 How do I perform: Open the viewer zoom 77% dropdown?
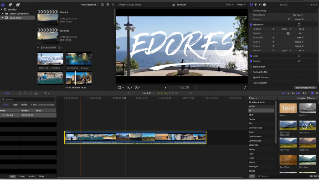tap(229, 5)
